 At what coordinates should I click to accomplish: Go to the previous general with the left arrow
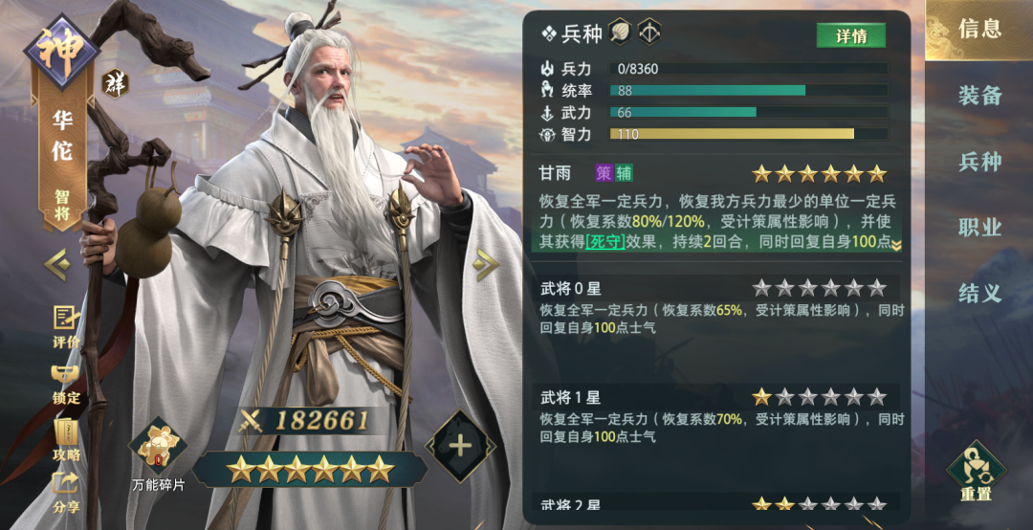click(57, 264)
